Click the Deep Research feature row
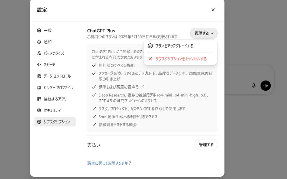 click(x=153, y=98)
